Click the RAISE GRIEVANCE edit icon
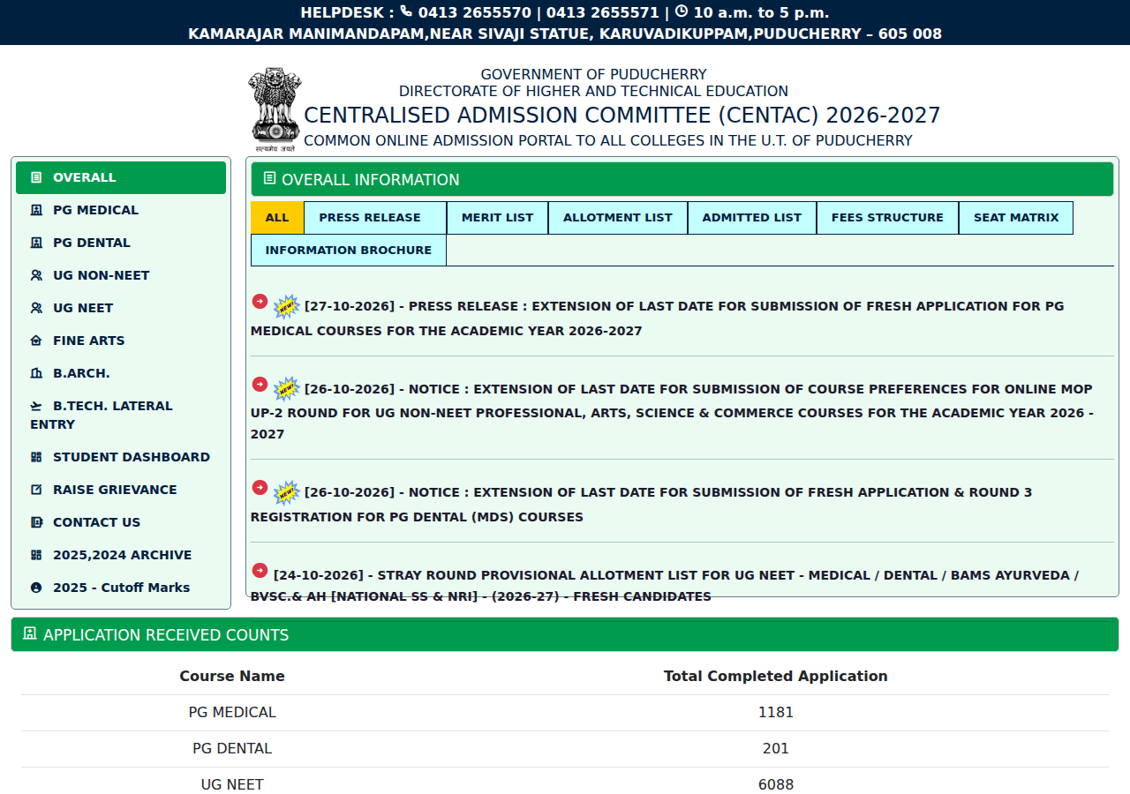The width and height of the screenshot is (1130, 794). point(36,490)
